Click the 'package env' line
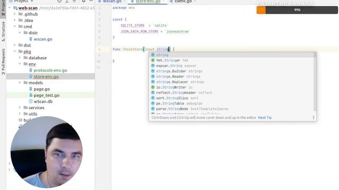 123,7
